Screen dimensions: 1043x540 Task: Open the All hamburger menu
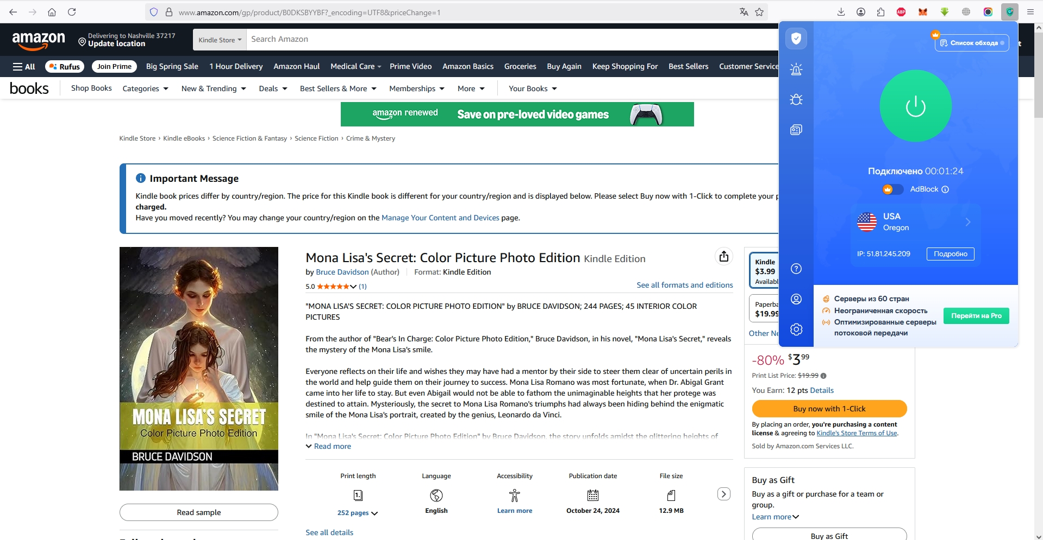coord(24,67)
